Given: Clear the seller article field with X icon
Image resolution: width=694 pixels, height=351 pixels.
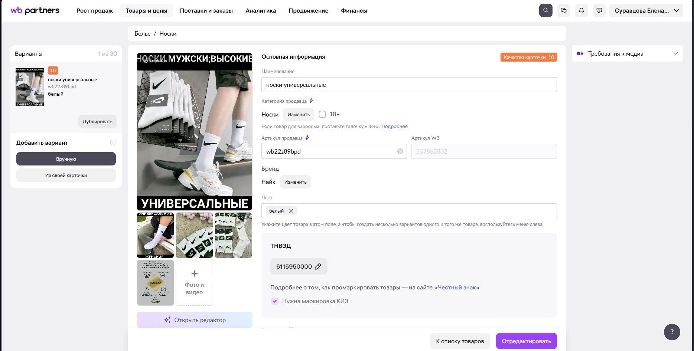Looking at the screenshot, I should click(x=400, y=151).
